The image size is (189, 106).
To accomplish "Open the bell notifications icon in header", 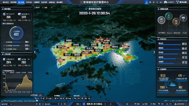I will pos(154,2).
